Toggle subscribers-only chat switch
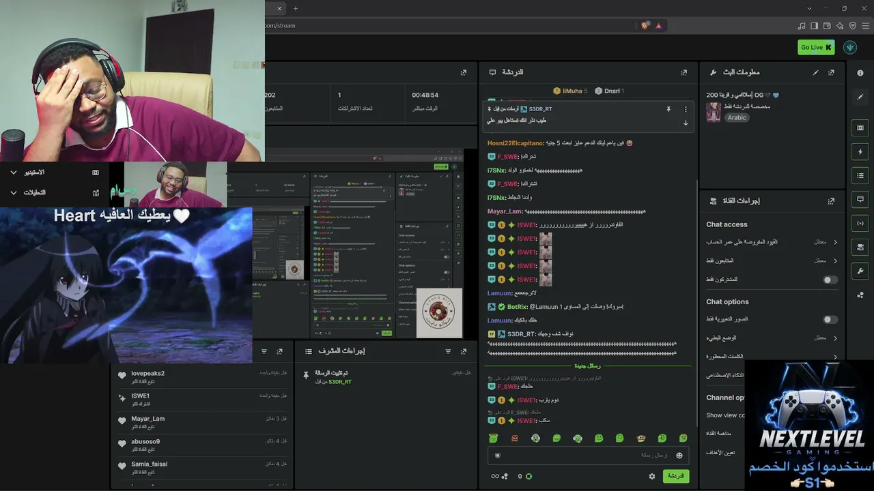 [830, 280]
